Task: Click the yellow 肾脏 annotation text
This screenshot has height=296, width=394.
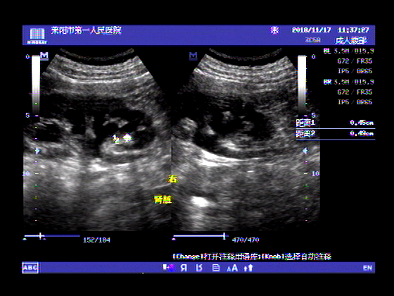Action: click(163, 199)
